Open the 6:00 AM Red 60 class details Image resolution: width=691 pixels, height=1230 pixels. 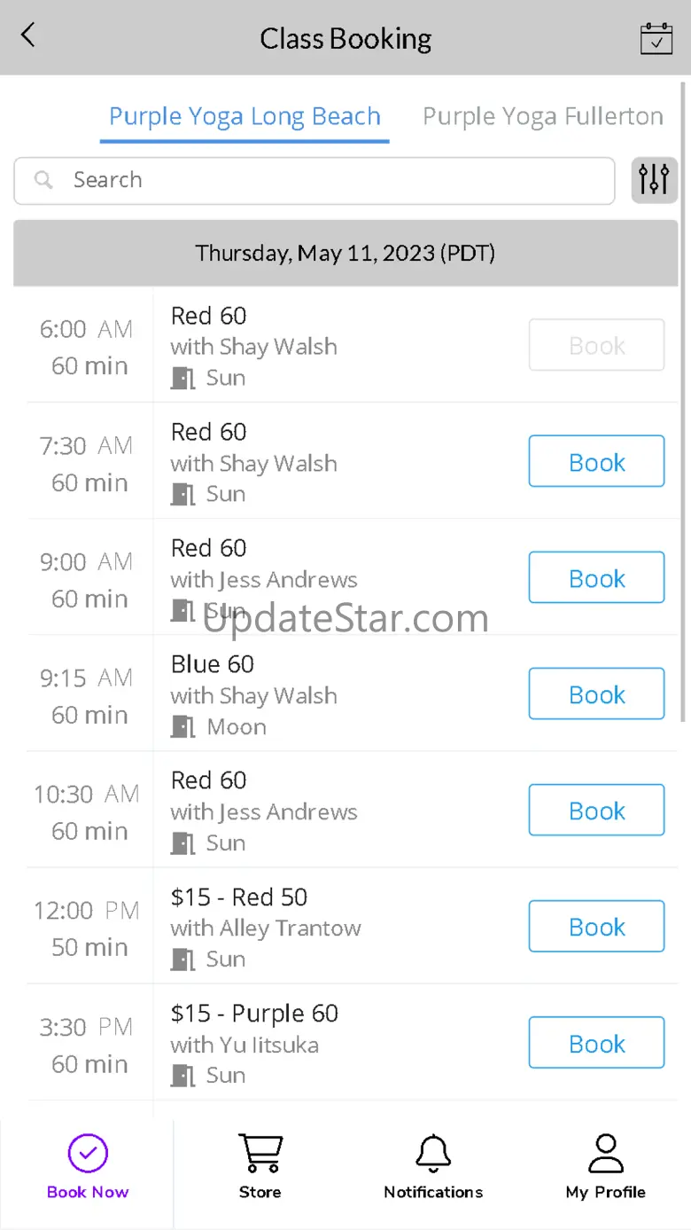pyautogui.click(x=345, y=345)
